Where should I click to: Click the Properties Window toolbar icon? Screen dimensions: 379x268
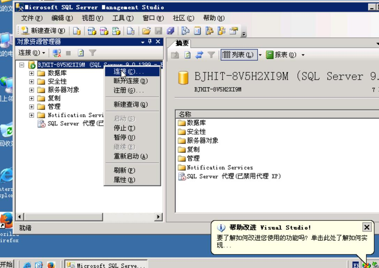click(234, 31)
